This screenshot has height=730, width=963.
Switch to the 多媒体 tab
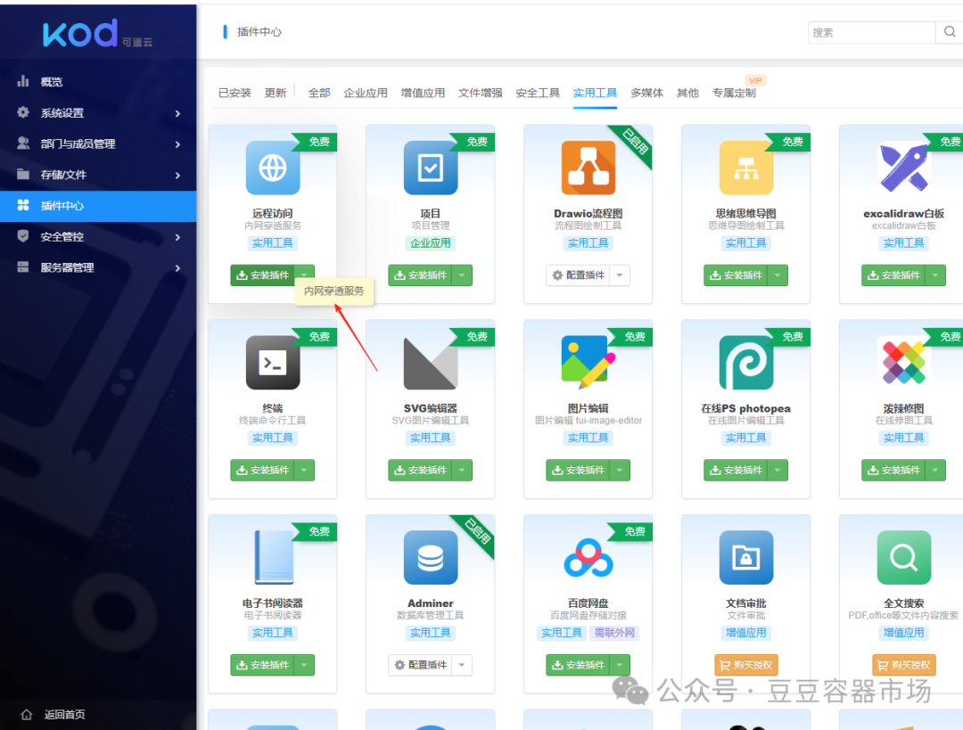[x=646, y=93]
